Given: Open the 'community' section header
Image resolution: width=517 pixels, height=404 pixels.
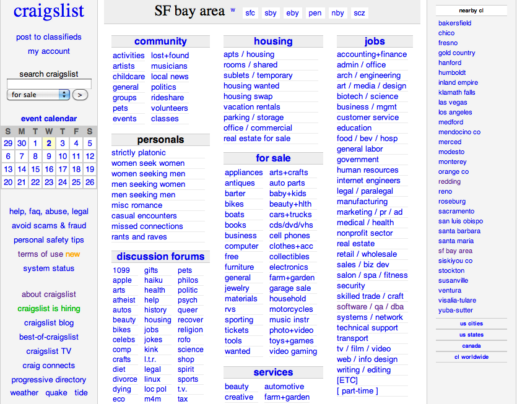Looking at the screenshot, I should pyautogui.click(x=160, y=41).
